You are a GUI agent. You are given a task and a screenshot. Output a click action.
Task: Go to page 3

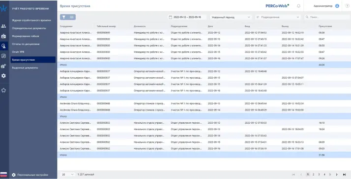click(319, 175)
